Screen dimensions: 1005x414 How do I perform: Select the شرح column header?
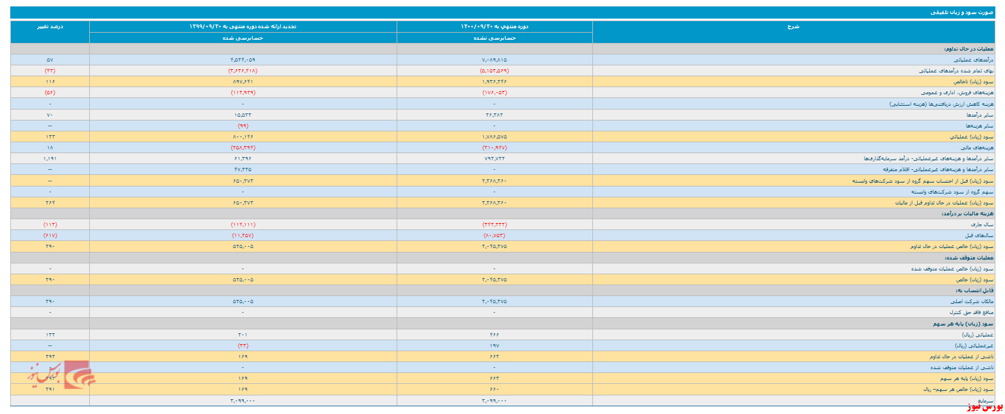coord(793,26)
